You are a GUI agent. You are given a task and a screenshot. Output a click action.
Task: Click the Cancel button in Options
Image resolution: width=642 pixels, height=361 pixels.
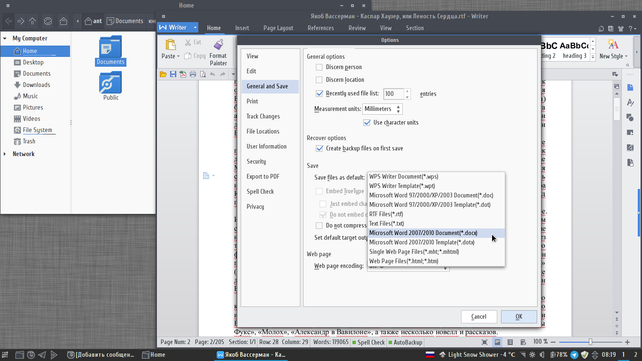point(479,317)
